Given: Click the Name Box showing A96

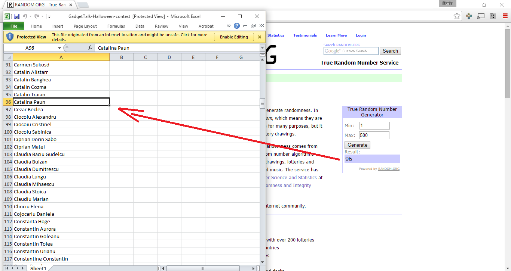Looking at the screenshot, I should point(30,48).
